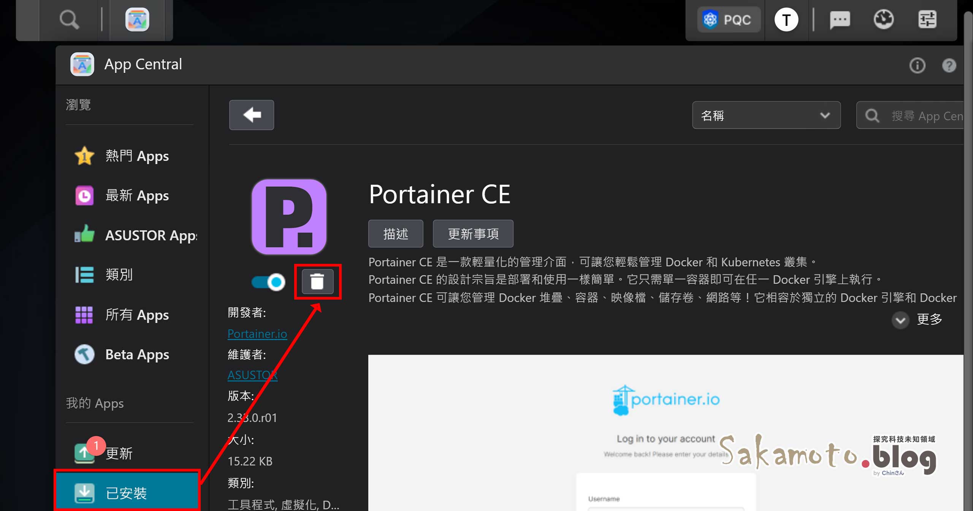Open App Central help question mark

(949, 65)
